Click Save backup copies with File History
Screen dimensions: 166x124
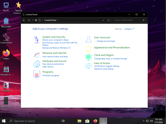pyautogui.click(x=60, y=44)
